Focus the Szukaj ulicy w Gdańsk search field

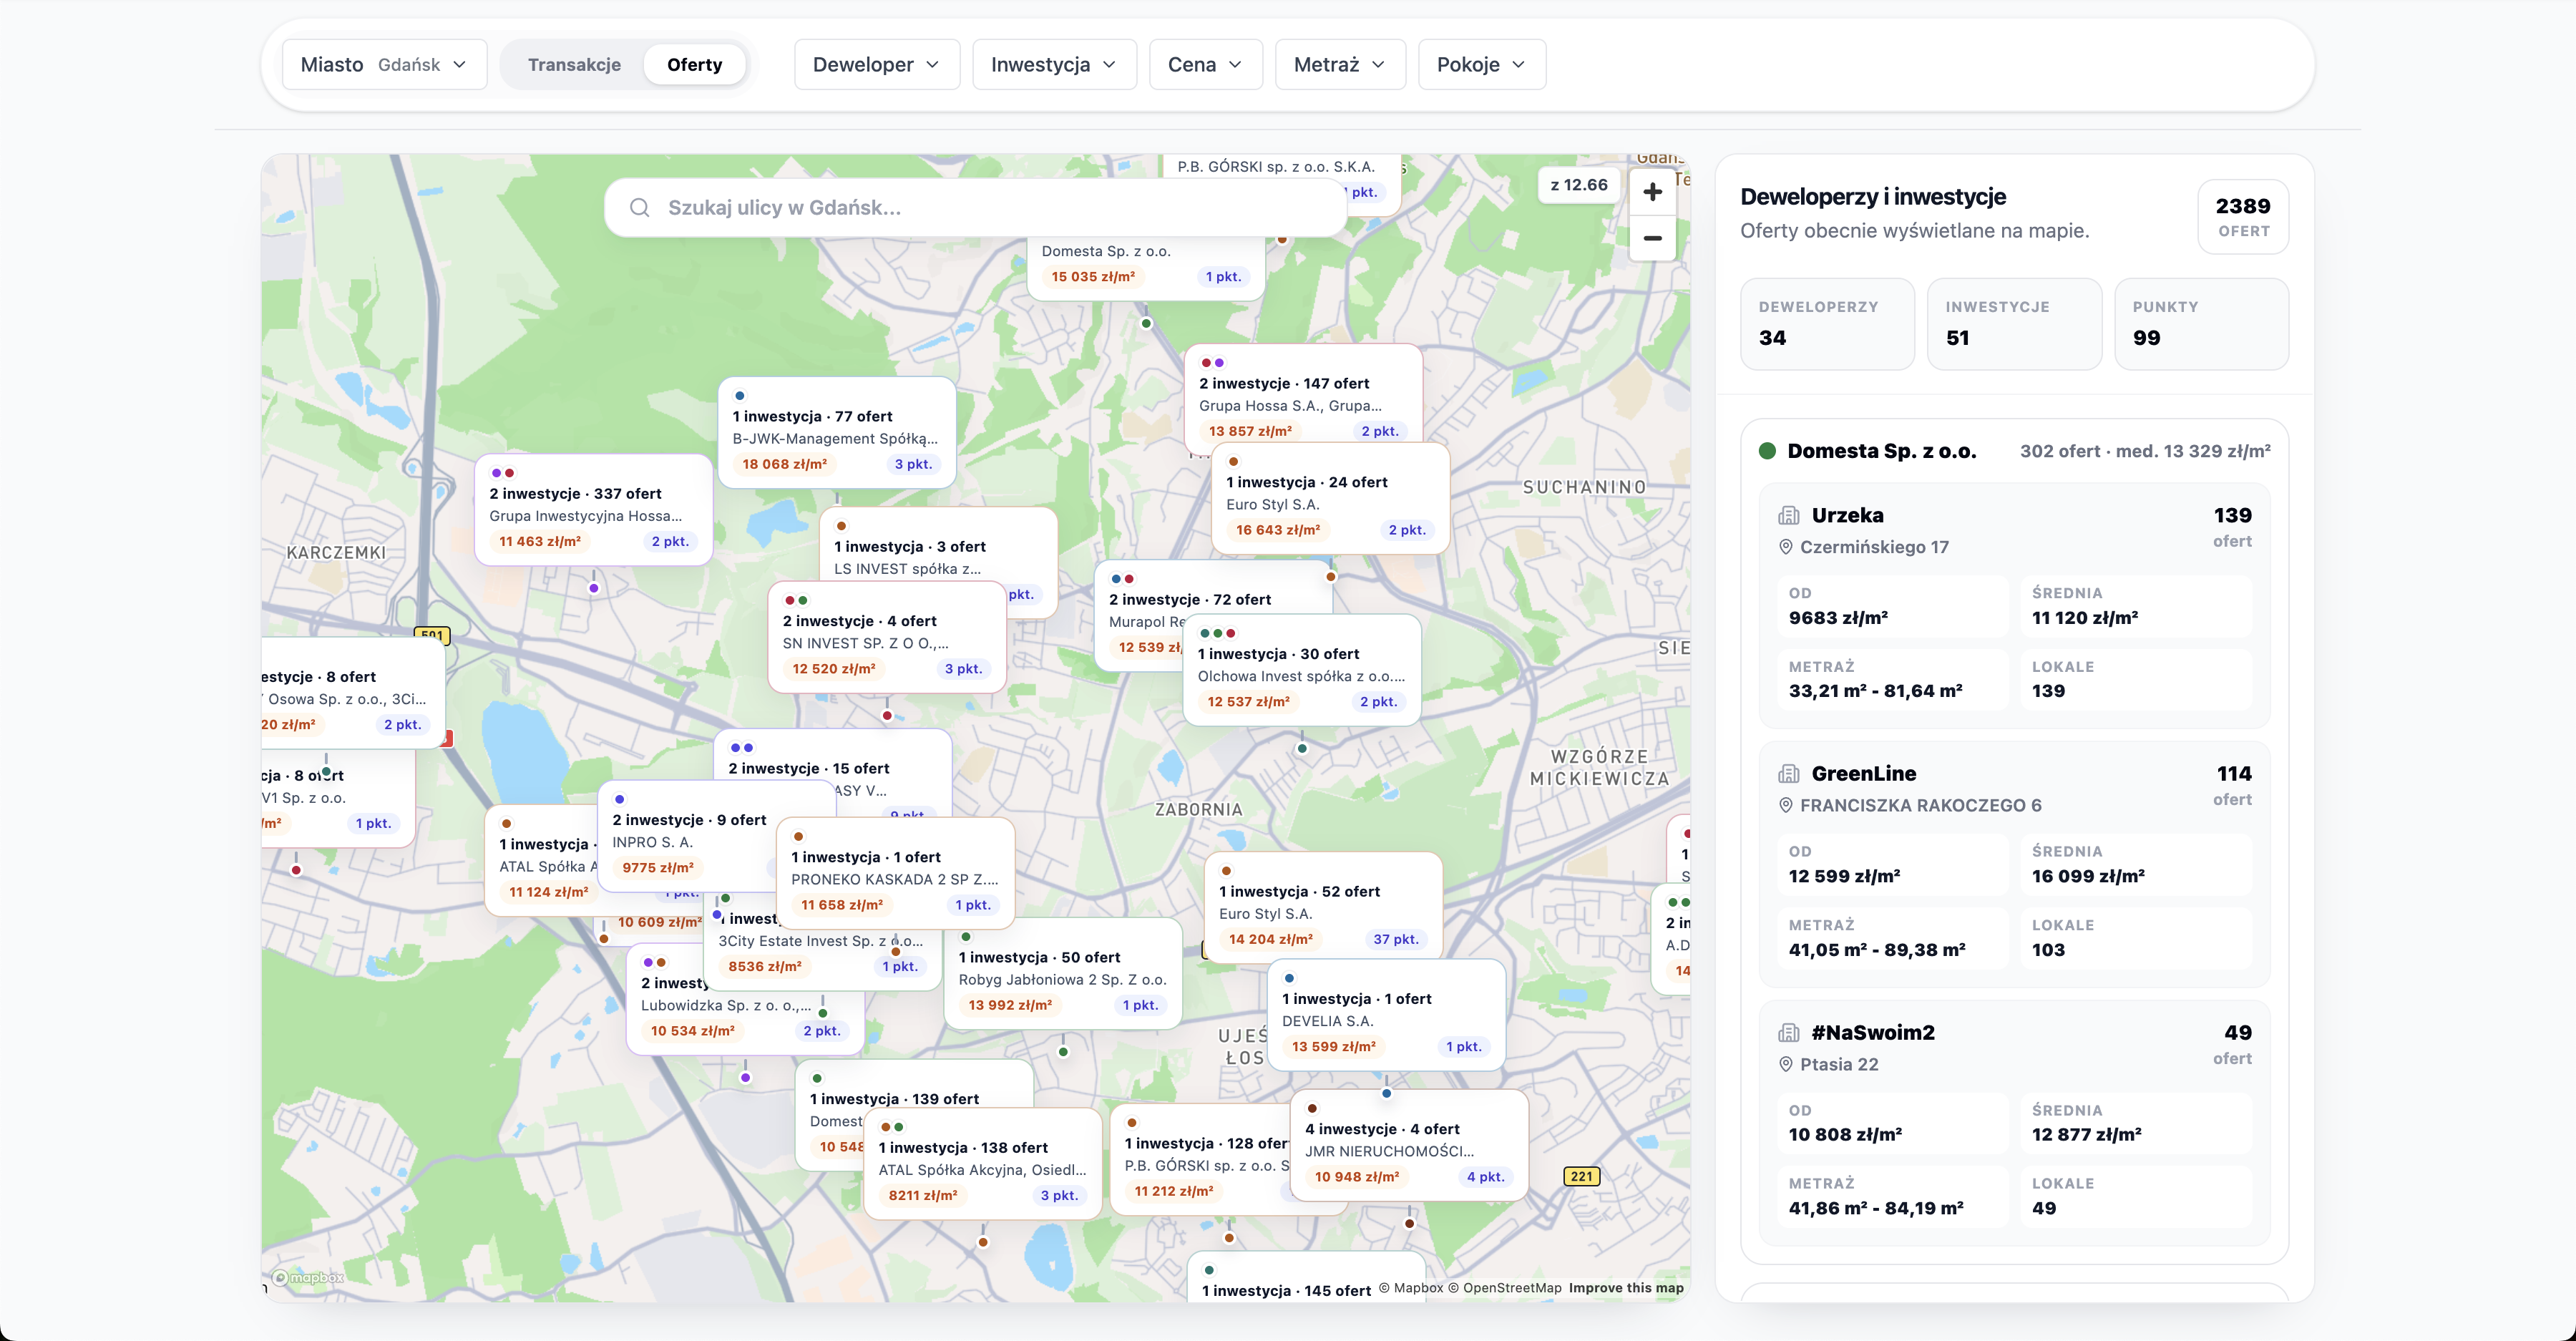coord(975,207)
